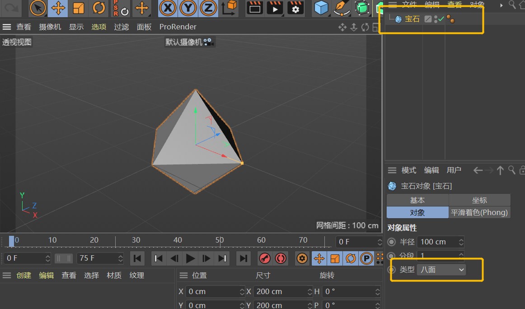Go to start of timeline
This screenshot has width=525, height=309.
[x=137, y=258]
